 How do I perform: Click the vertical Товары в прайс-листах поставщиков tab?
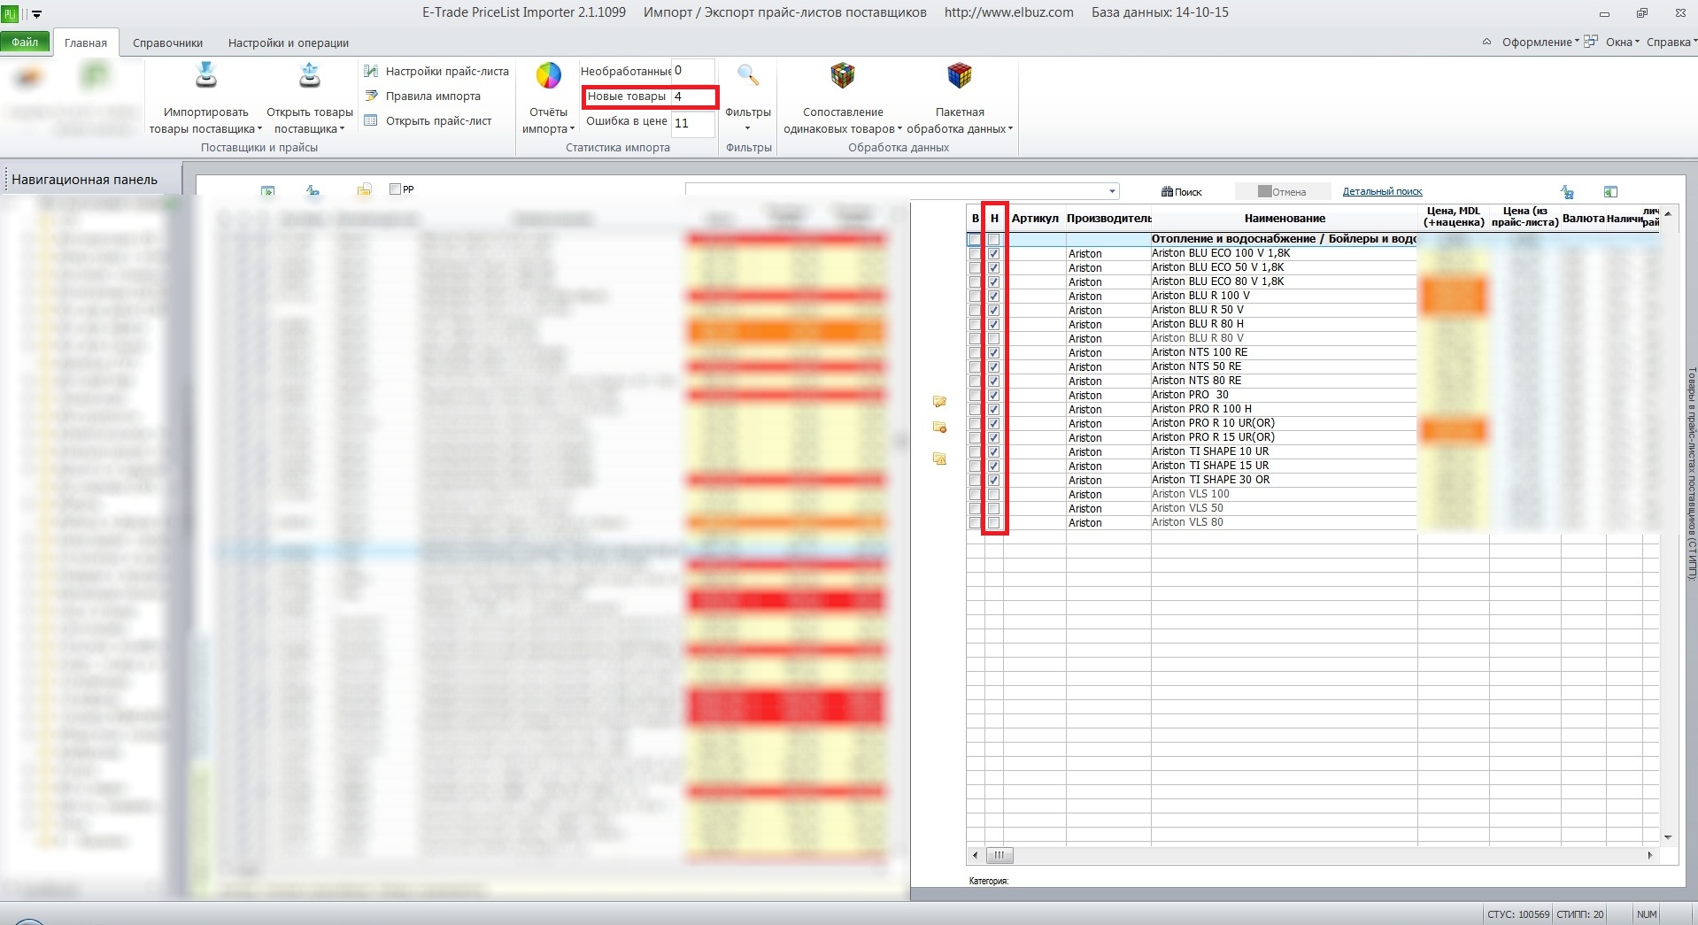(x=1691, y=474)
